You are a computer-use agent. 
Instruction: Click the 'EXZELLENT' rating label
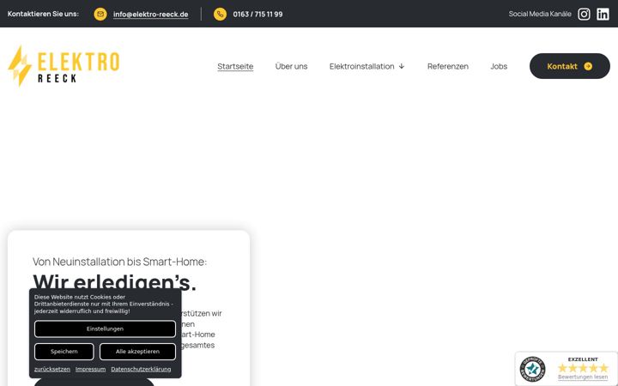(583, 359)
